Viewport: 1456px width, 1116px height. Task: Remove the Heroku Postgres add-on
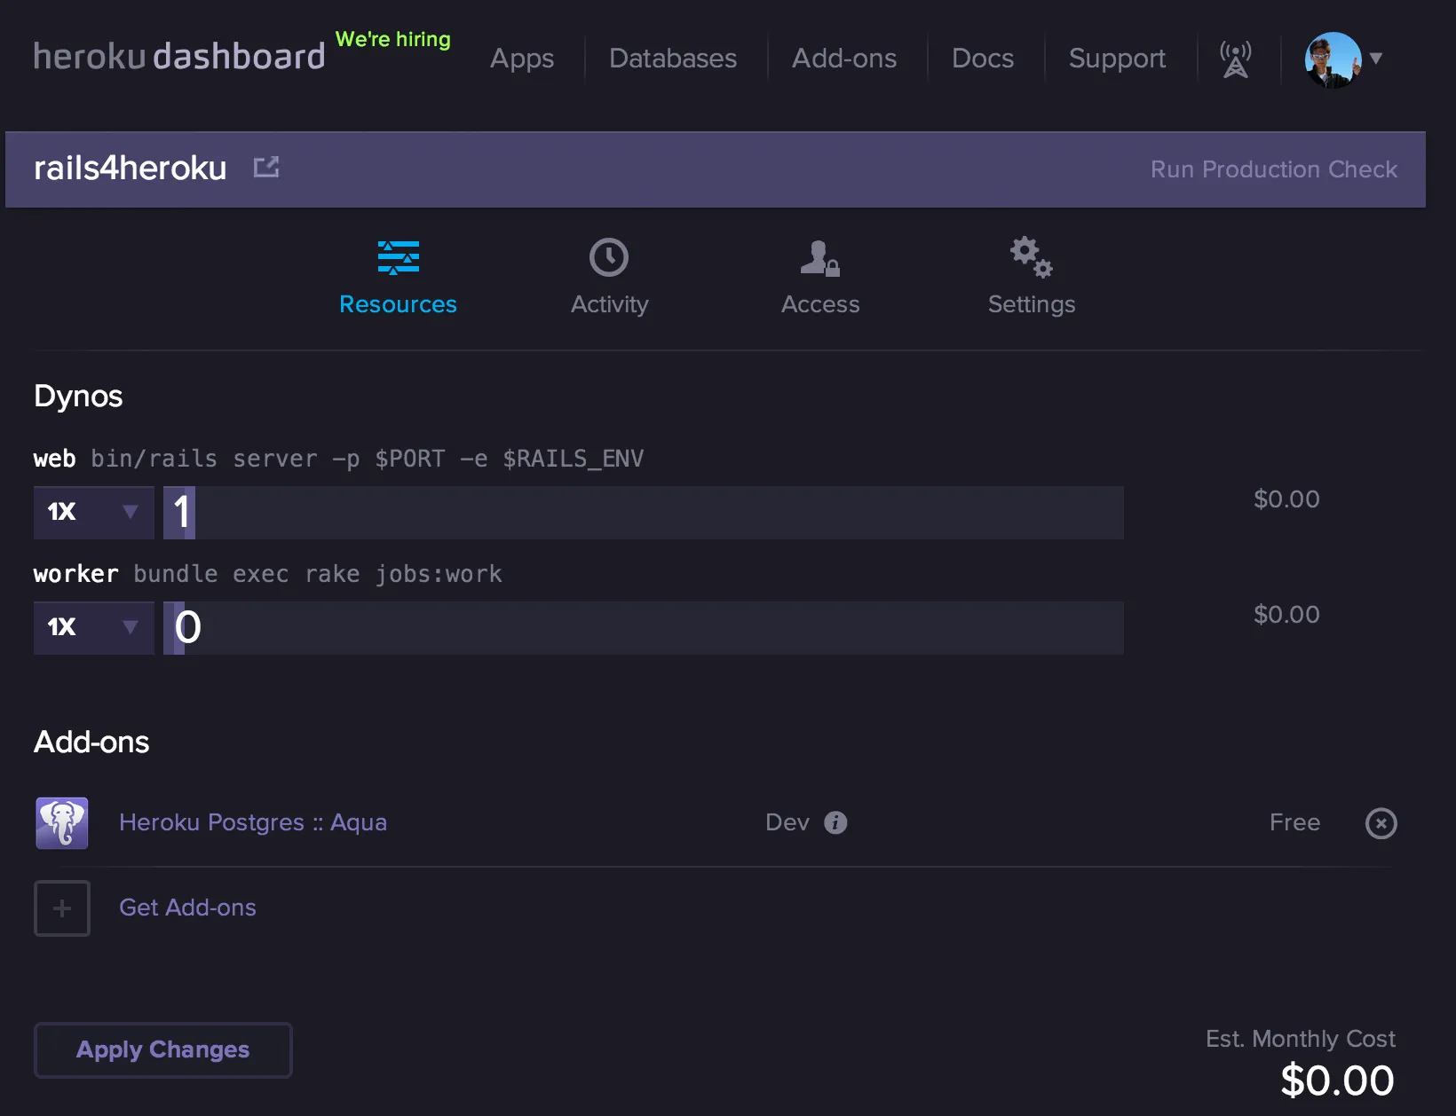[x=1381, y=823]
